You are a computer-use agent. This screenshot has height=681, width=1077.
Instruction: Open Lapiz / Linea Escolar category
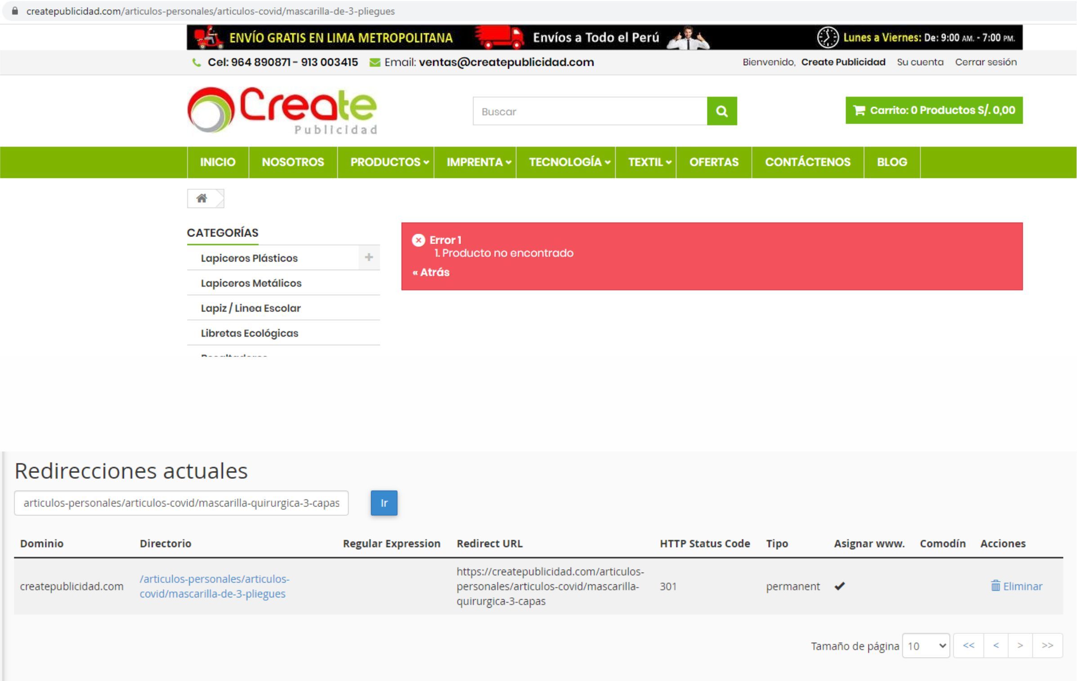tap(250, 308)
